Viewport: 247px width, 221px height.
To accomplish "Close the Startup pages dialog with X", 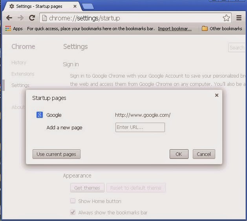I will (x=217, y=95).
